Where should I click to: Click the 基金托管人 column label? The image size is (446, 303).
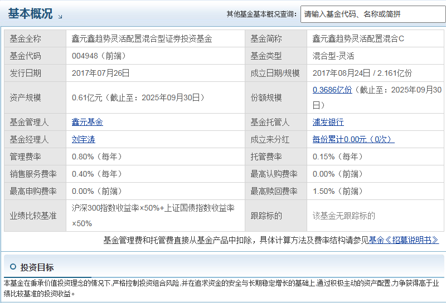(x=270, y=122)
